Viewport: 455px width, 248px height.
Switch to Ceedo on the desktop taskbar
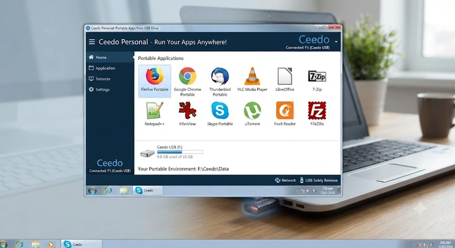pos(81,244)
